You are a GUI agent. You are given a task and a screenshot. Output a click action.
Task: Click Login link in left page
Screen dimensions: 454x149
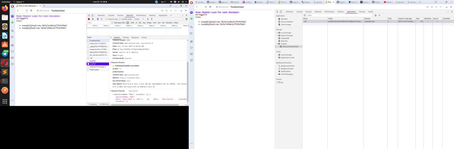point(35,16)
